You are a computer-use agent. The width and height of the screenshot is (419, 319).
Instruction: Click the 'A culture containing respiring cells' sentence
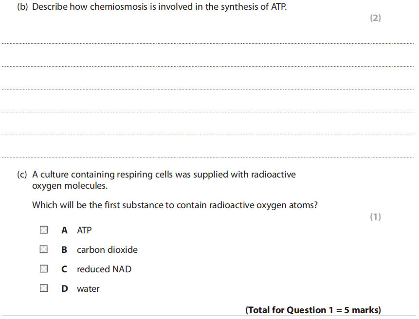tap(164, 175)
